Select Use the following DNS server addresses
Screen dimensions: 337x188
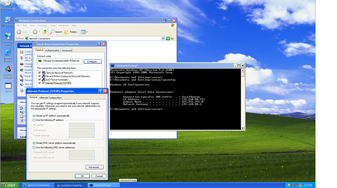click(34, 148)
